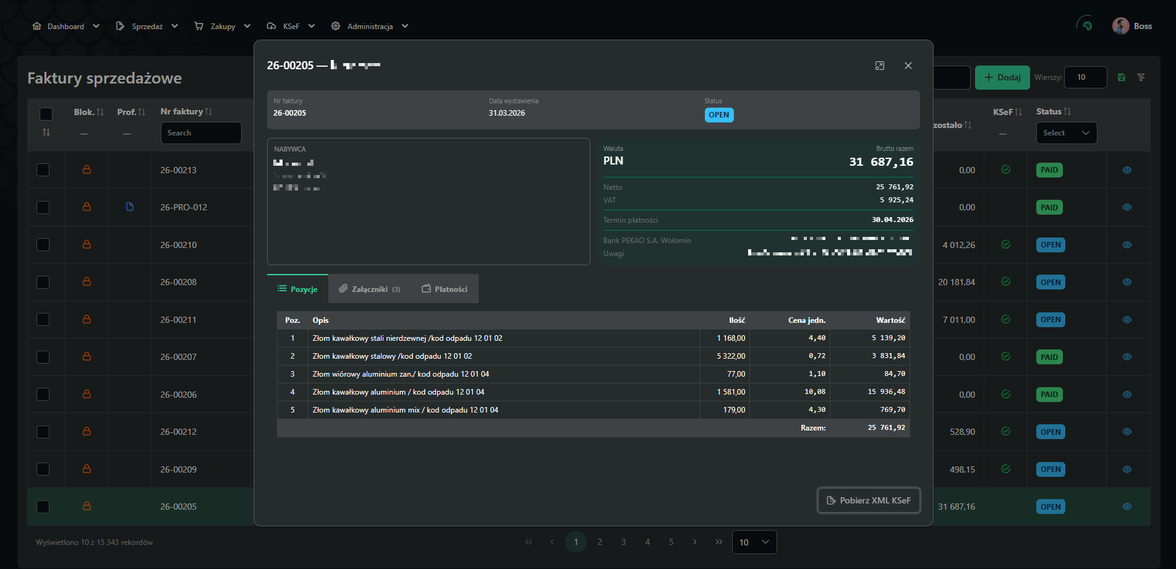This screenshot has height=569, width=1176.
Task: View invoice 26-00210 via its eye icon
Action: (x=1127, y=245)
